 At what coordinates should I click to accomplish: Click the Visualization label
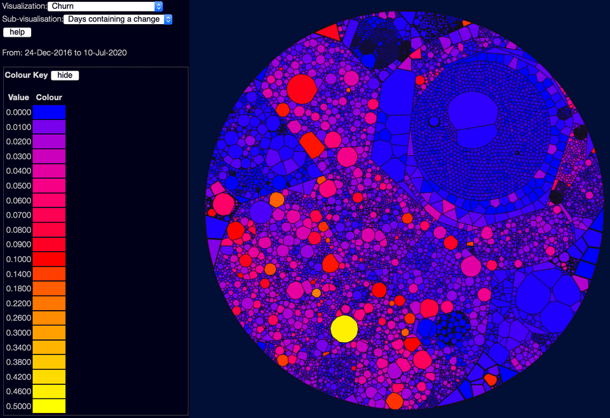[x=25, y=6]
